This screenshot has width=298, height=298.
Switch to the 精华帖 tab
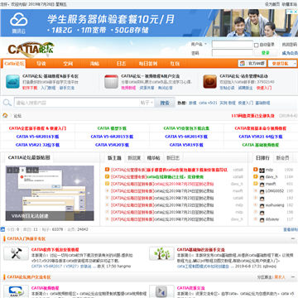coord(153,158)
